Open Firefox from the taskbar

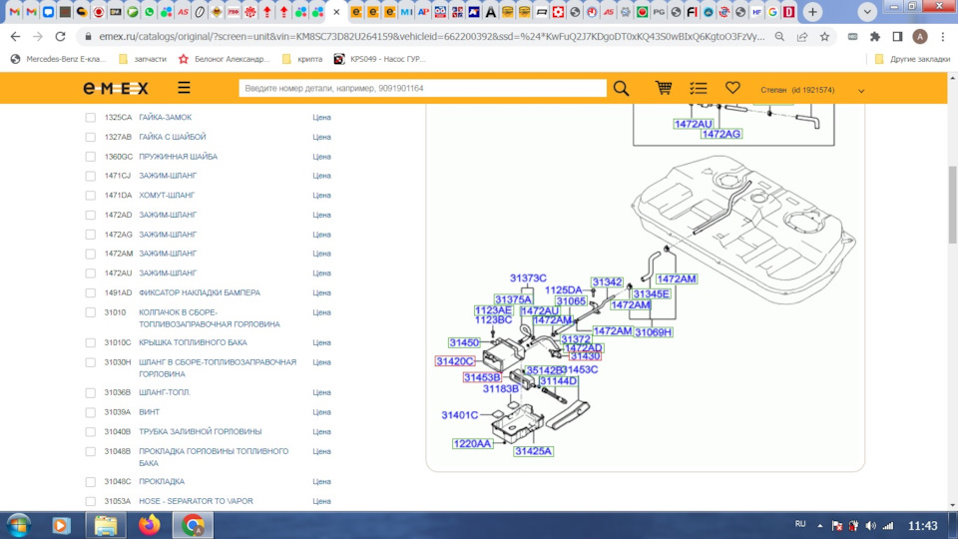coord(150,525)
